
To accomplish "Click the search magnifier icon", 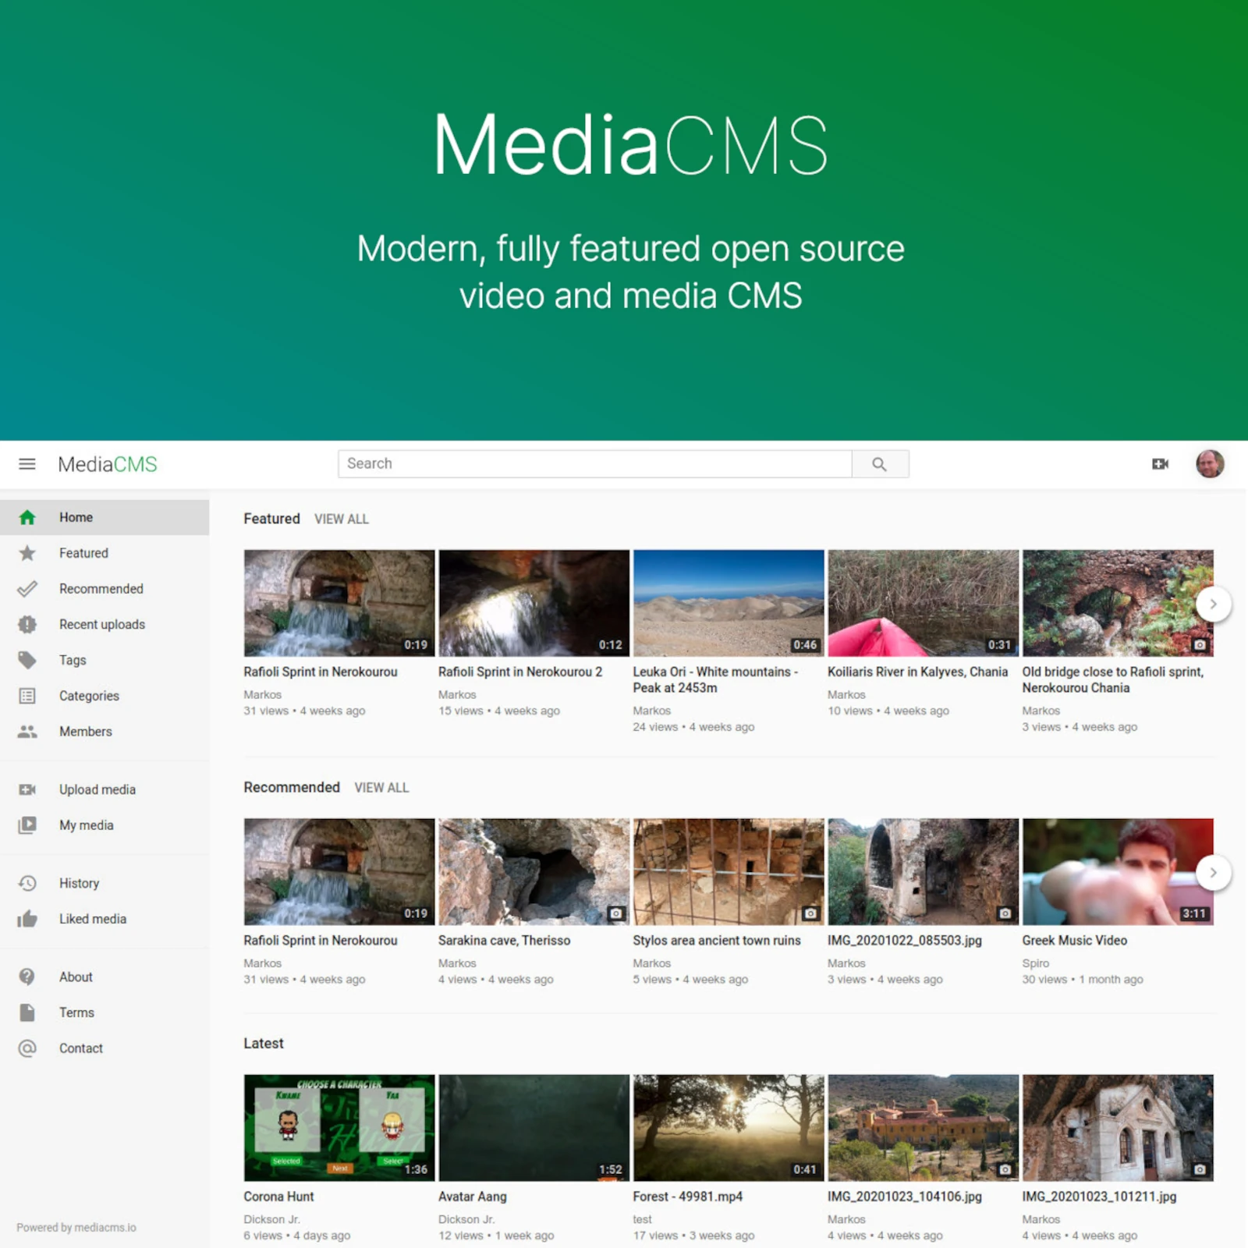I will pyautogui.click(x=880, y=463).
